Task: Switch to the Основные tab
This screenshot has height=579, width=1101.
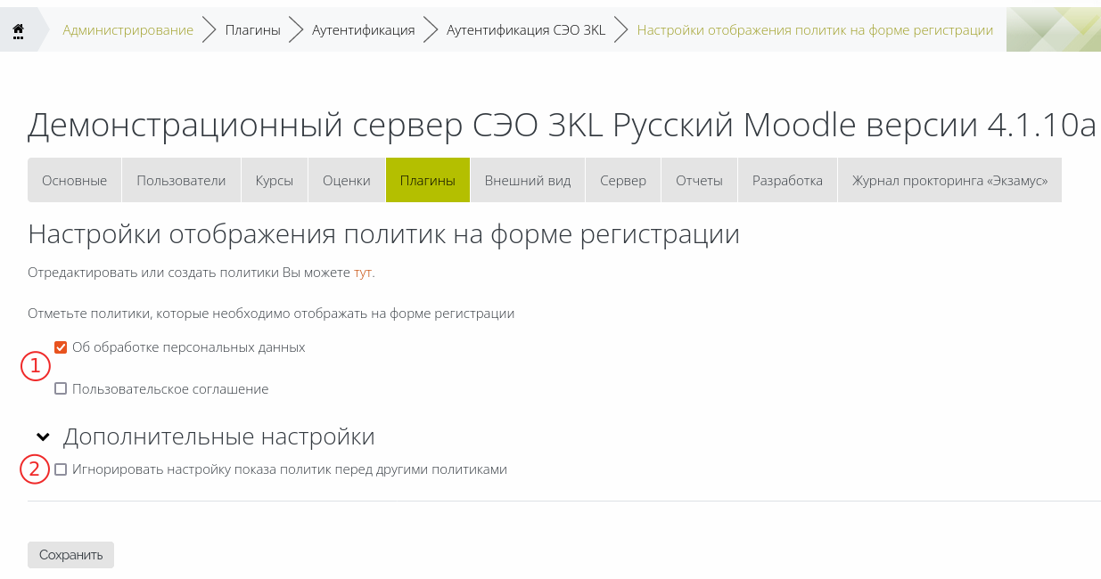Action: (x=74, y=180)
